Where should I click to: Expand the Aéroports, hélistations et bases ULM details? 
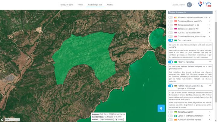pos(210,17)
